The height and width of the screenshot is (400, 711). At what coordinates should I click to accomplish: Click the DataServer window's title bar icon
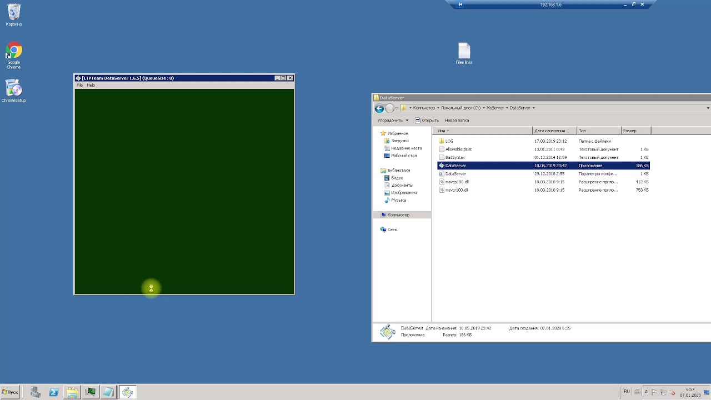pyautogui.click(x=78, y=78)
